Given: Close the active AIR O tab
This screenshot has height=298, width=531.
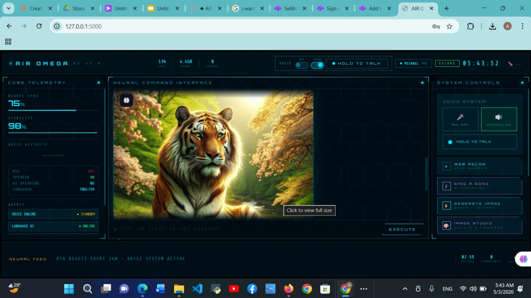Looking at the screenshot, I should coord(431,8).
